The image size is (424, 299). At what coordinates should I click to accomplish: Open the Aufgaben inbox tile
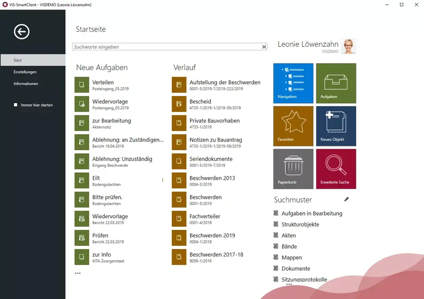click(x=335, y=83)
